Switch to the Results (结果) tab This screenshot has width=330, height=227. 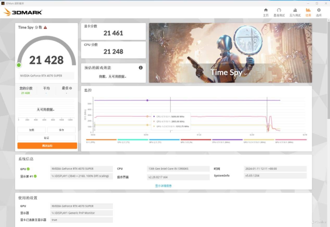pos(308,12)
